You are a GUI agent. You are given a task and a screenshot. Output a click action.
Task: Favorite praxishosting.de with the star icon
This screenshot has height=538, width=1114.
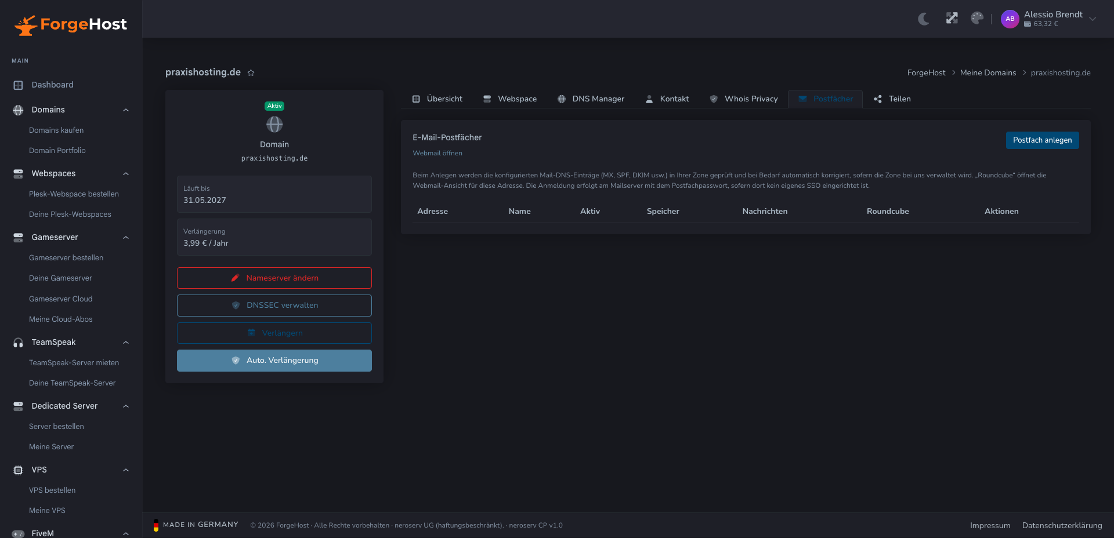[251, 73]
